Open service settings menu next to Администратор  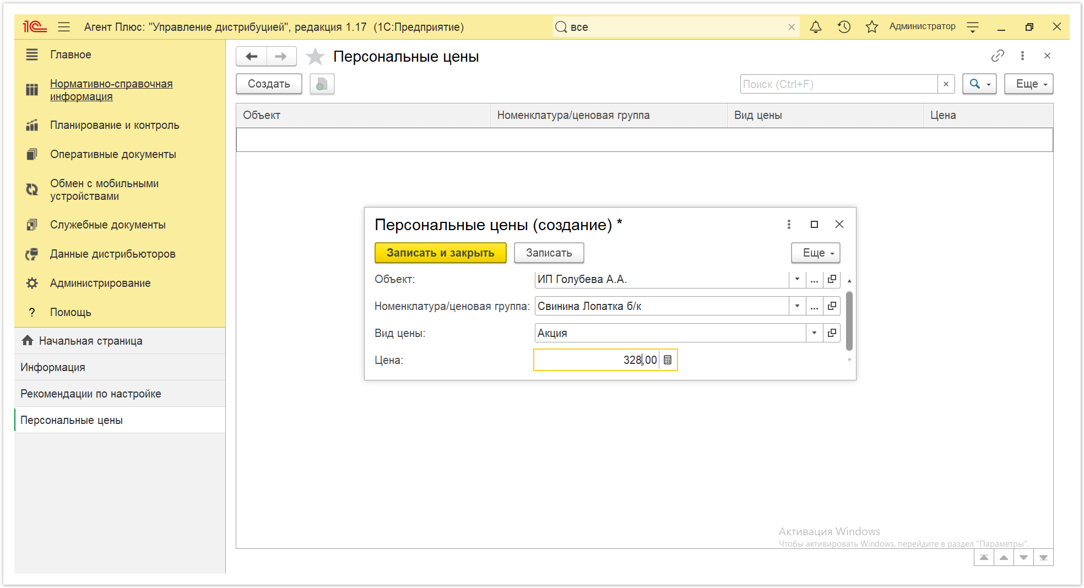973,26
